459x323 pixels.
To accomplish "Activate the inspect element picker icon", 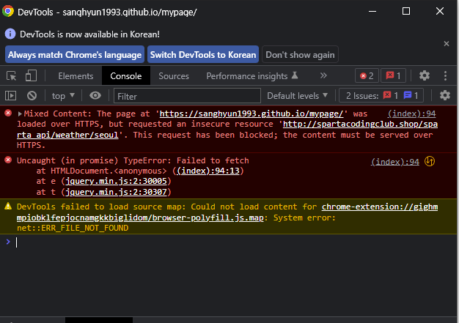I will pyautogui.click(x=12, y=76).
